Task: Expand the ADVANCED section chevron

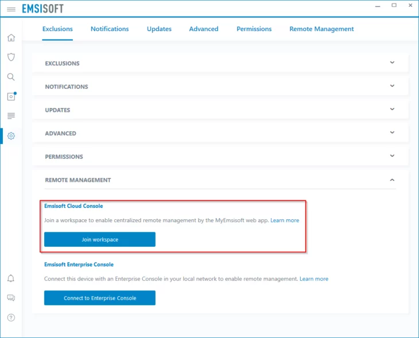Action: [x=392, y=133]
